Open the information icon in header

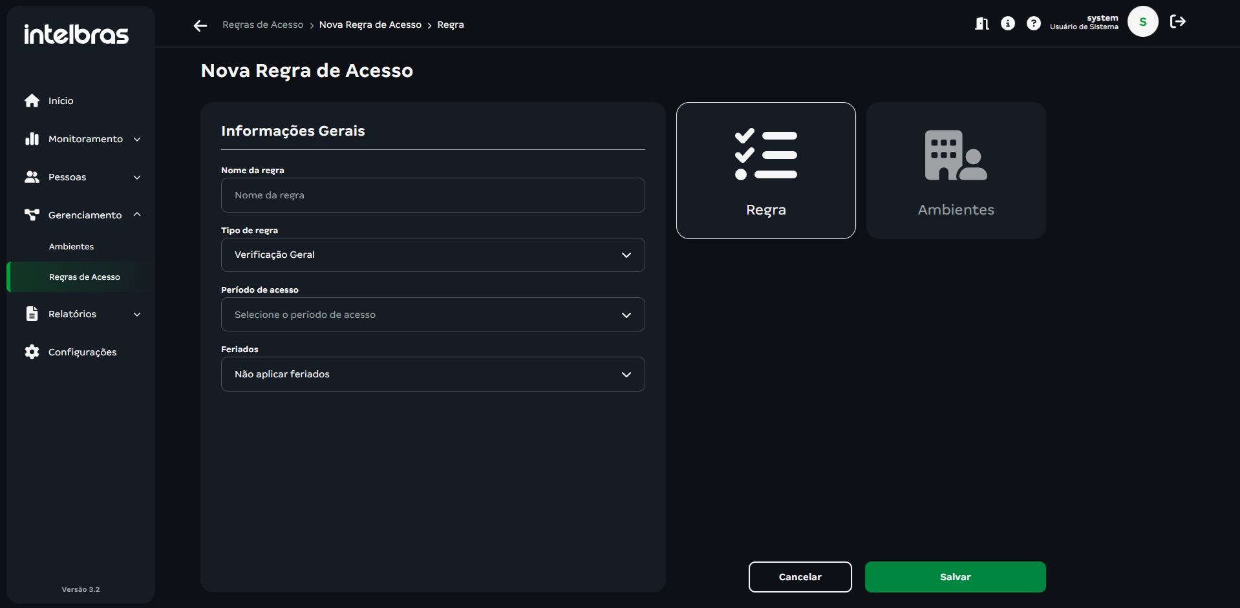(x=1007, y=24)
